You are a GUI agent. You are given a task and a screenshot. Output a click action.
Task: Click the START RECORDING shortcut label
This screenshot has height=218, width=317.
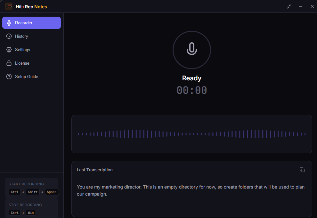pos(26,184)
